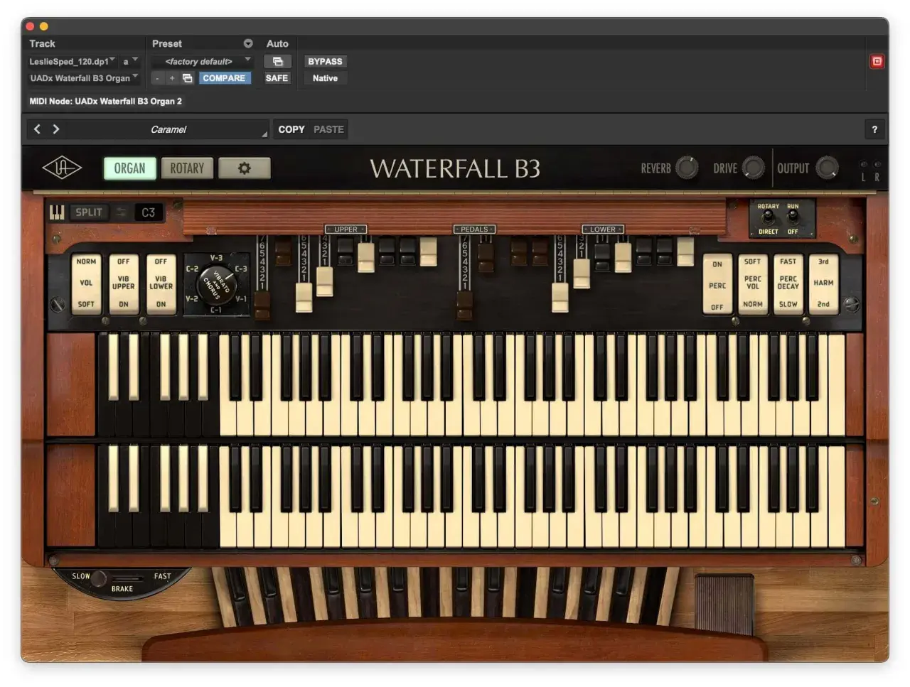Viewport: 910px width, 687px height.
Task: Click the Vibrato and Chorus rotary knob
Action: click(215, 285)
